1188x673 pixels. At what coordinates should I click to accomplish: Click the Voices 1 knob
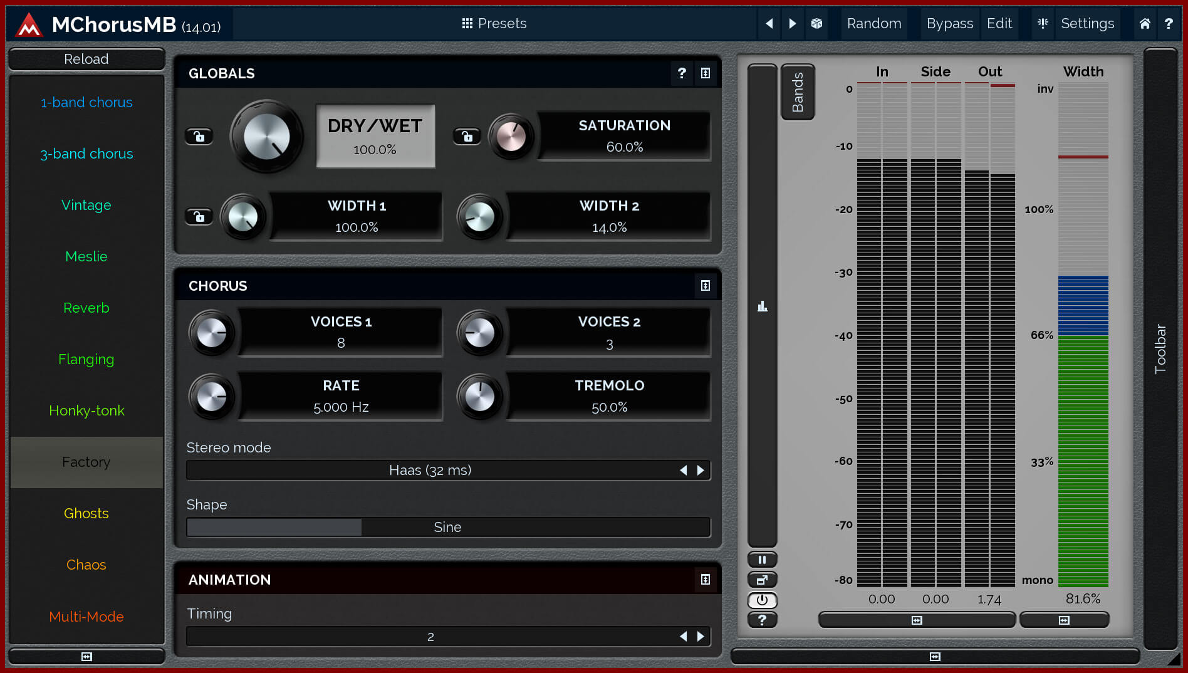pos(212,333)
